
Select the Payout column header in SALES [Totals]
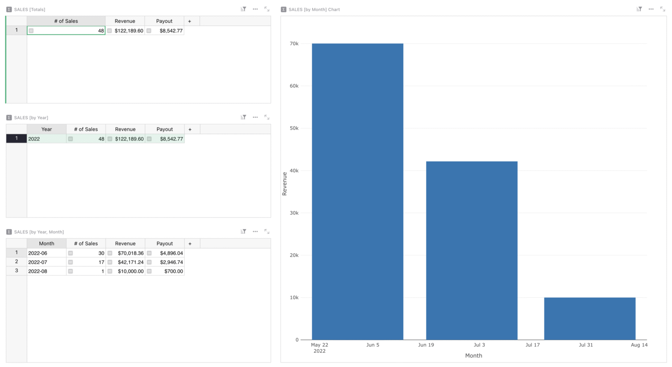(x=164, y=21)
